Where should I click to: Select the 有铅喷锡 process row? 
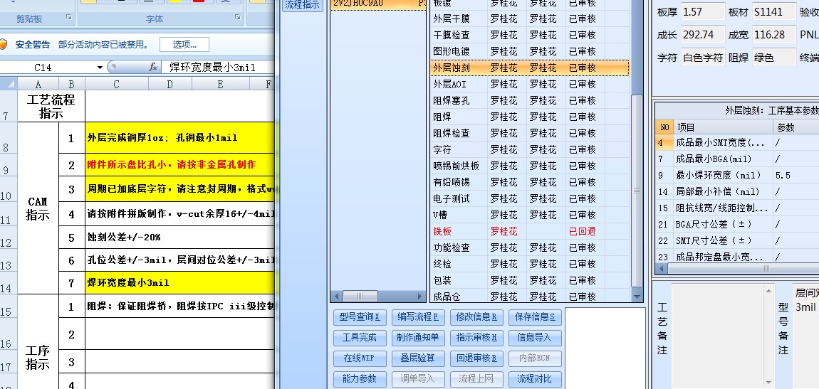coord(530,182)
